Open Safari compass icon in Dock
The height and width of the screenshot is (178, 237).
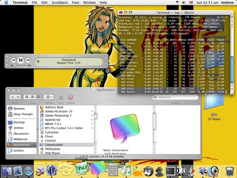point(28,171)
